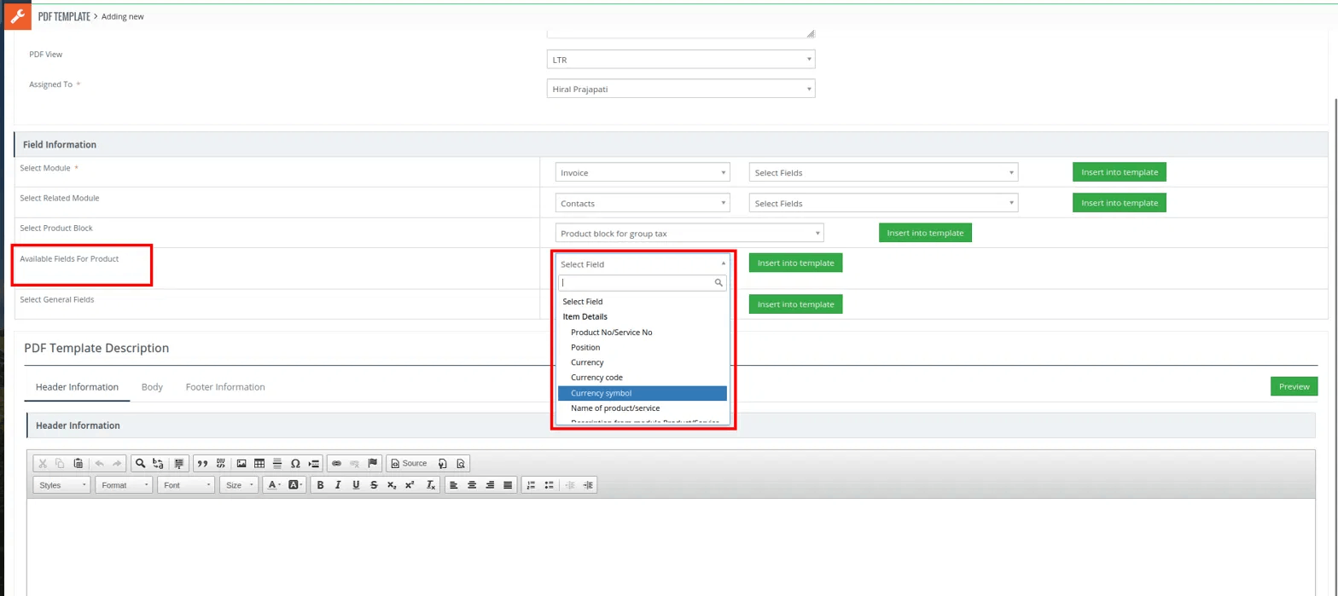Click the document Preview magnifier icon
The image size is (1338, 596).
pyautogui.click(x=461, y=464)
